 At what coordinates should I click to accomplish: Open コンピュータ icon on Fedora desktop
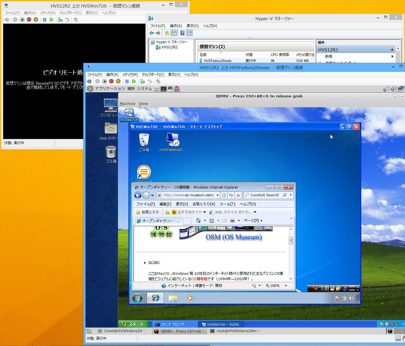[110, 108]
